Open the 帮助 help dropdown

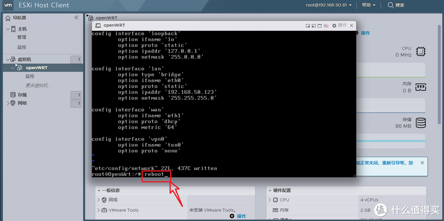(369, 5)
